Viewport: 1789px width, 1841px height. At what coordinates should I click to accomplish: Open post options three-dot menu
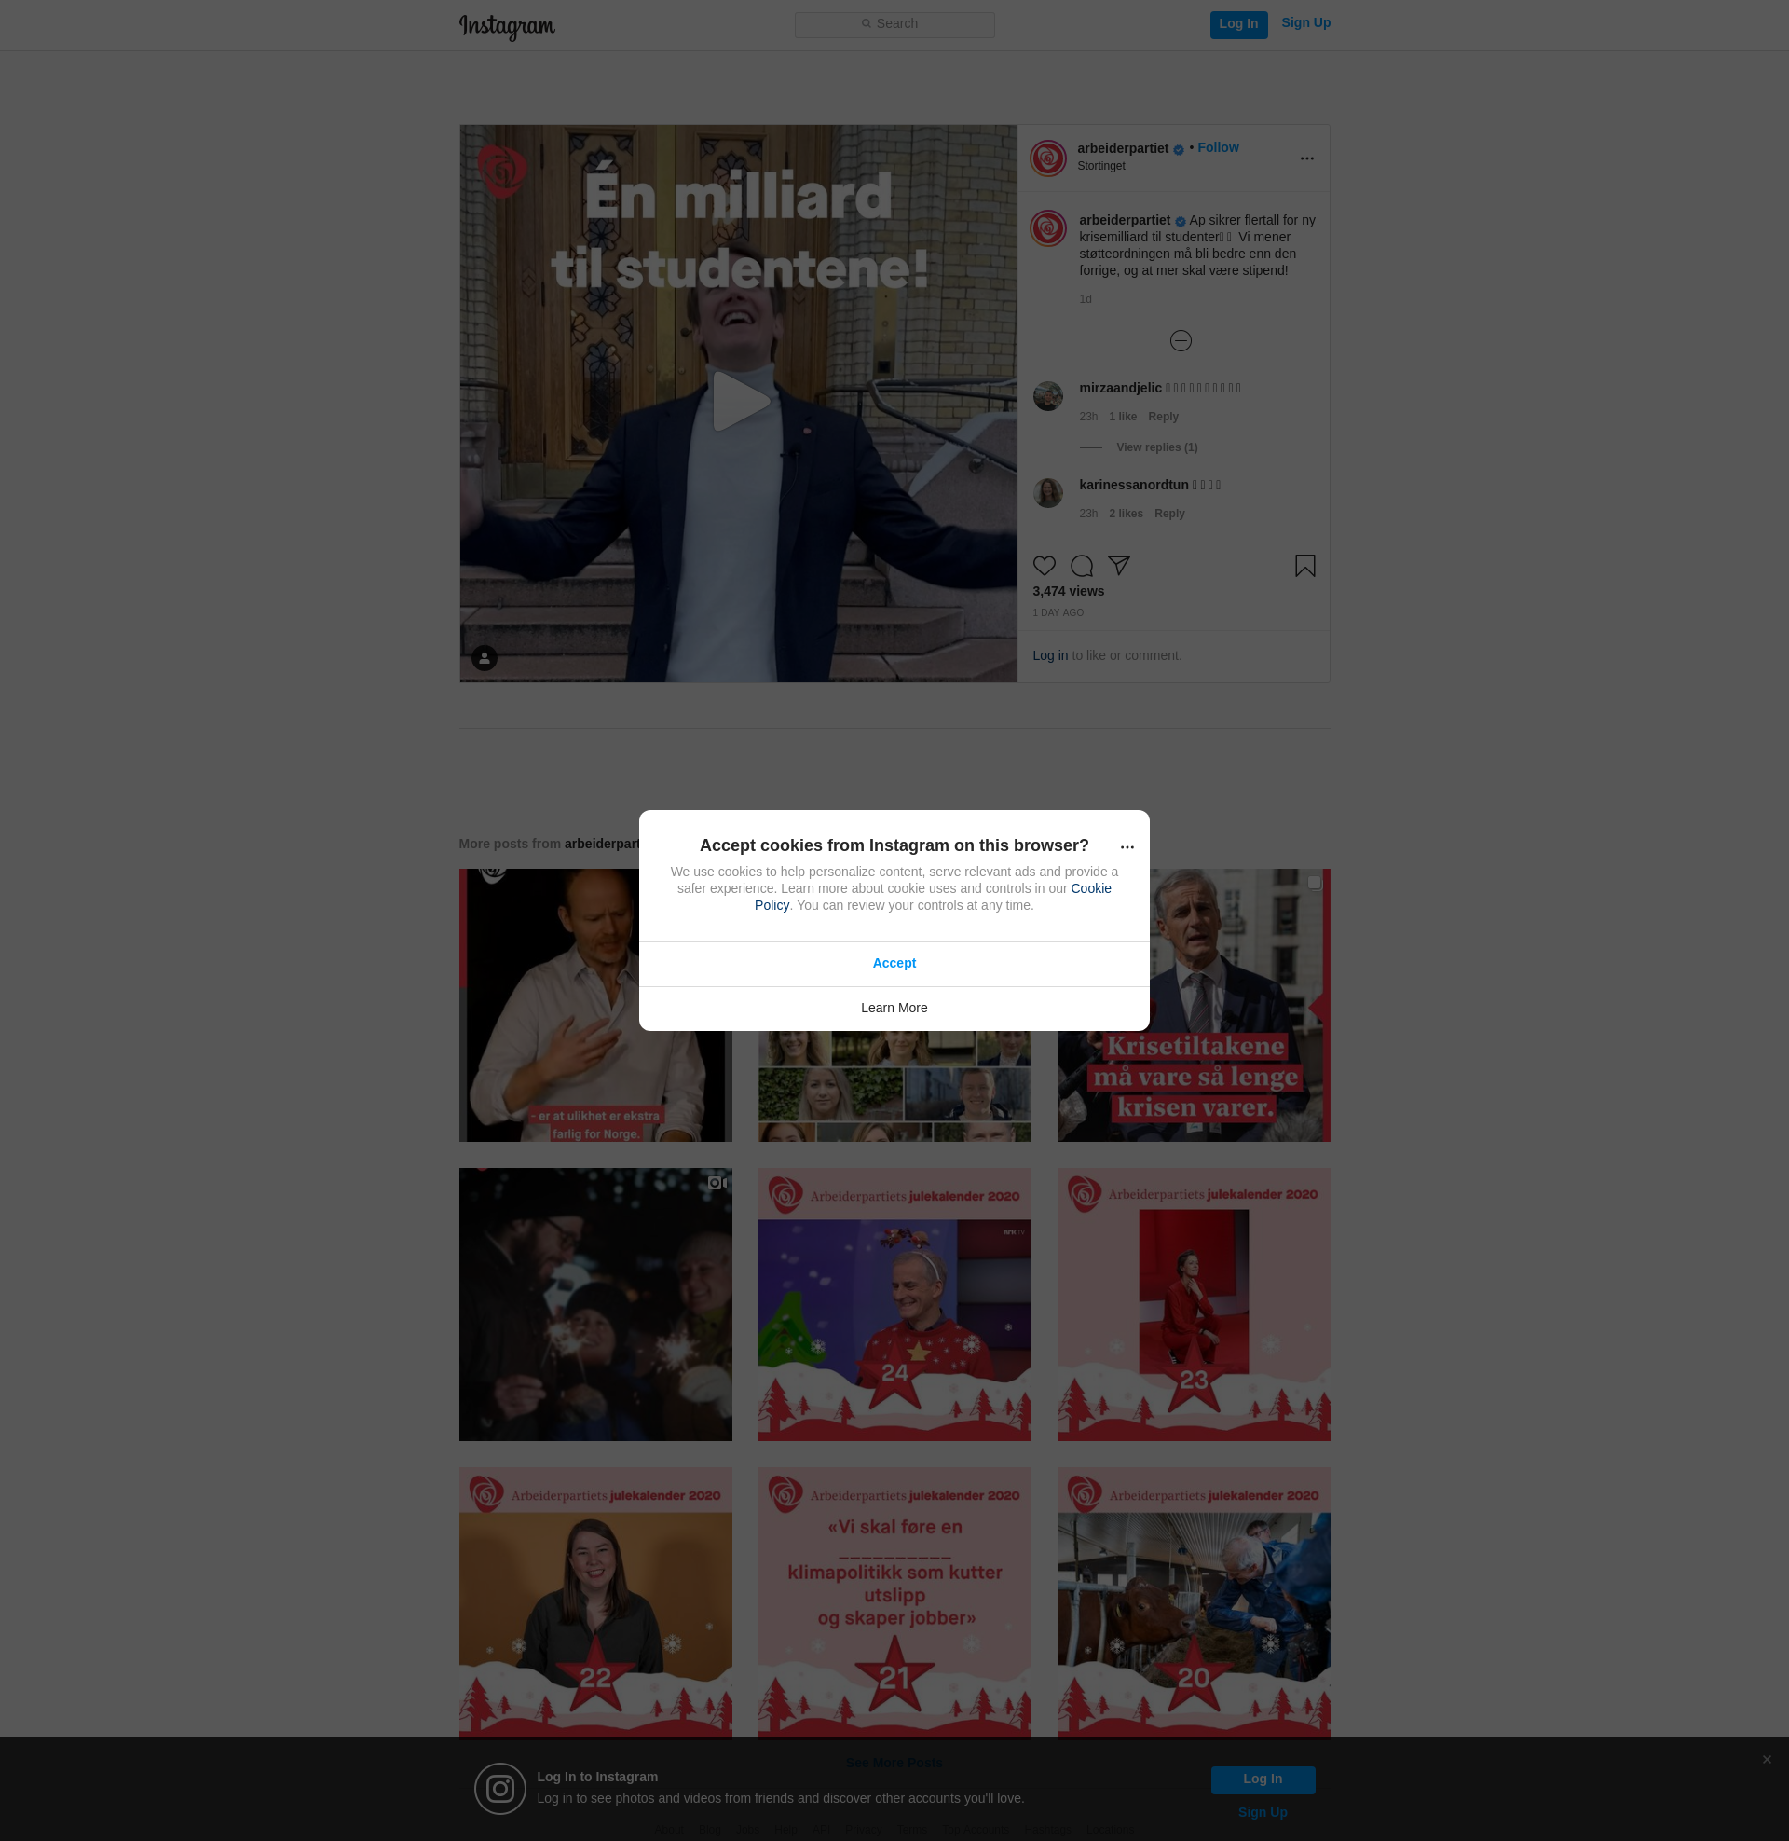click(1307, 158)
